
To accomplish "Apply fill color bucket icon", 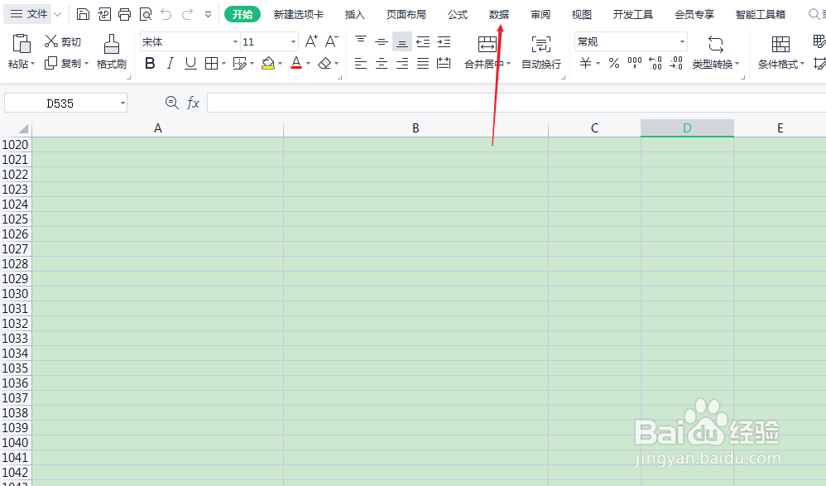I will click(268, 64).
